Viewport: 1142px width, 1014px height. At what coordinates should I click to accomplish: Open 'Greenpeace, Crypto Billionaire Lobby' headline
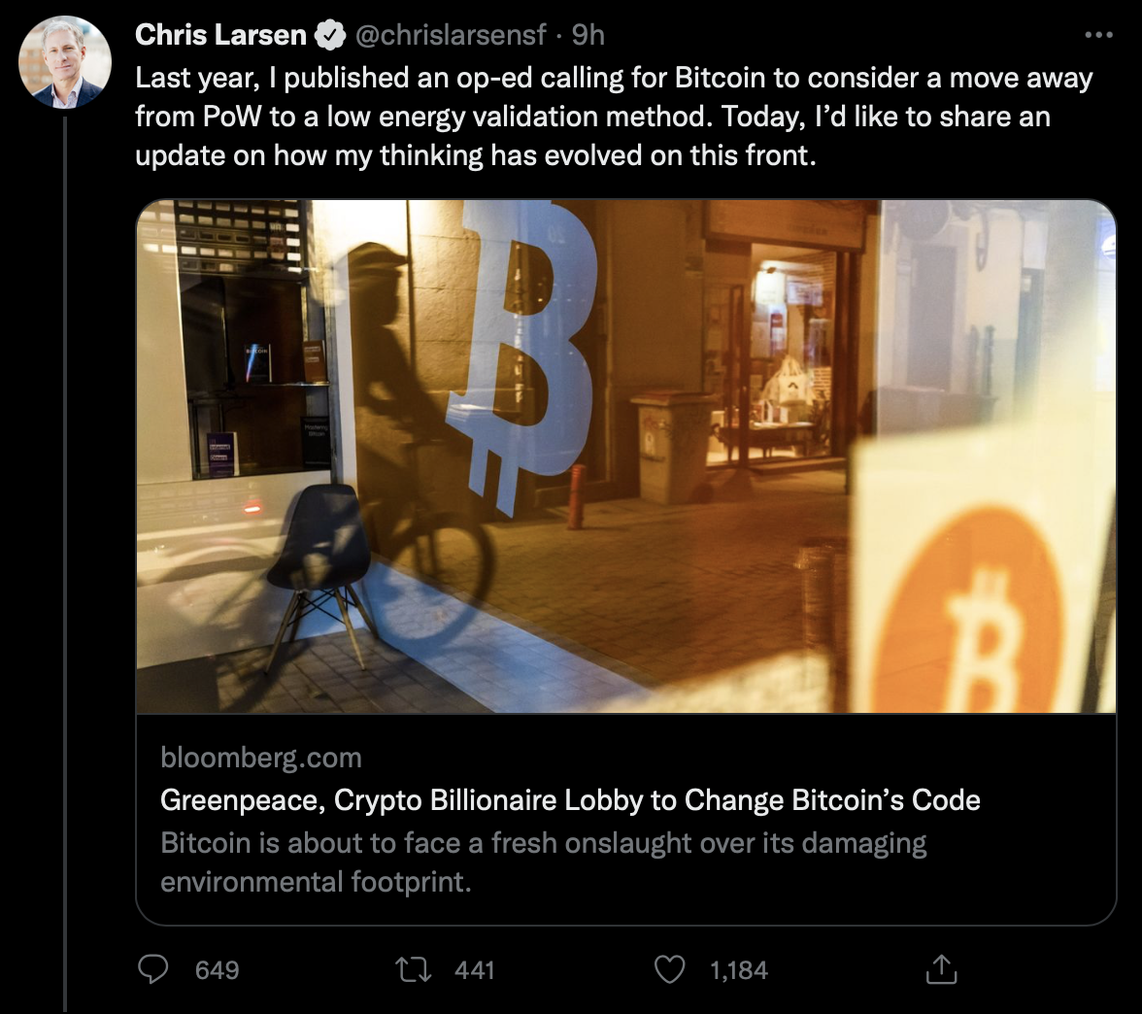[570, 800]
